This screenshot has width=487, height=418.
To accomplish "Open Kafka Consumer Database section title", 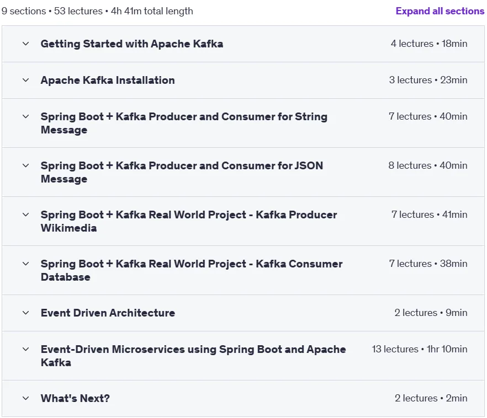I will coord(192,270).
